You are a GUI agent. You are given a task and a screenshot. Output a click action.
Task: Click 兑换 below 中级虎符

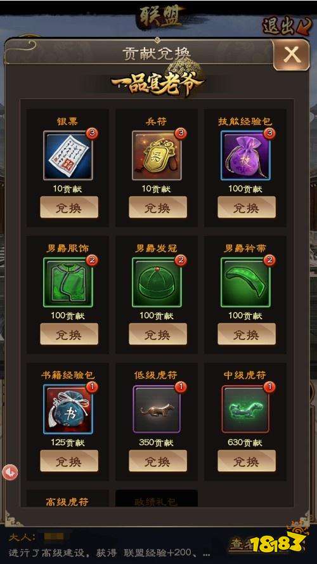[247, 461]
